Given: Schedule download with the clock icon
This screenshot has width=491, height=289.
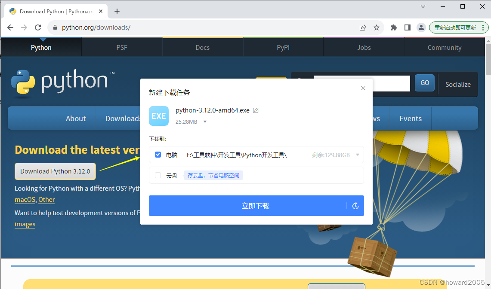Looking at the screenshot, I should coord(355,206).
